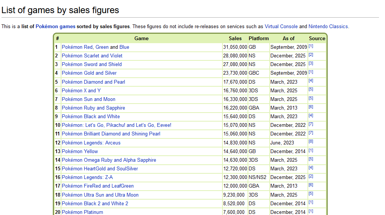The image size is (385, 215).
Task: Open the Blue link in row 1
Action: point(124,47)
